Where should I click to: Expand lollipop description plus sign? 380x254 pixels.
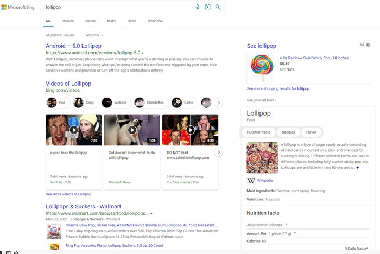coord(357,168)
